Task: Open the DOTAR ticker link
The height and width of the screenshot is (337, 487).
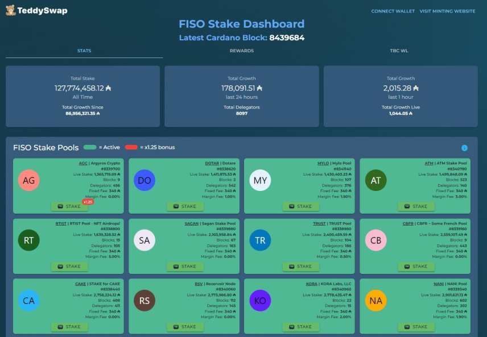Action: 212,163
